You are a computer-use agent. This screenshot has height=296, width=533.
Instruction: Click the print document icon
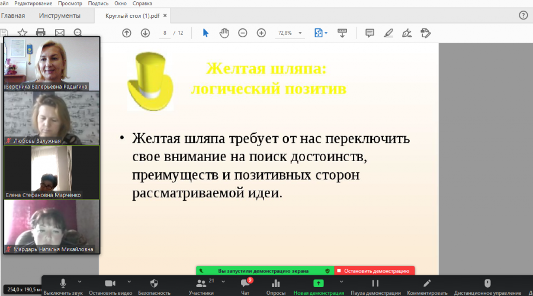pos(41,33)
